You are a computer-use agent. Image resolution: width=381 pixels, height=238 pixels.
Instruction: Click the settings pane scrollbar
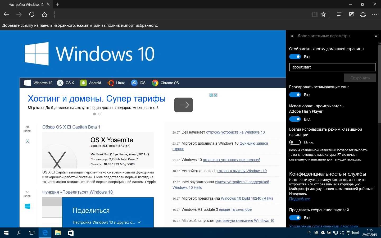[379, 83]
